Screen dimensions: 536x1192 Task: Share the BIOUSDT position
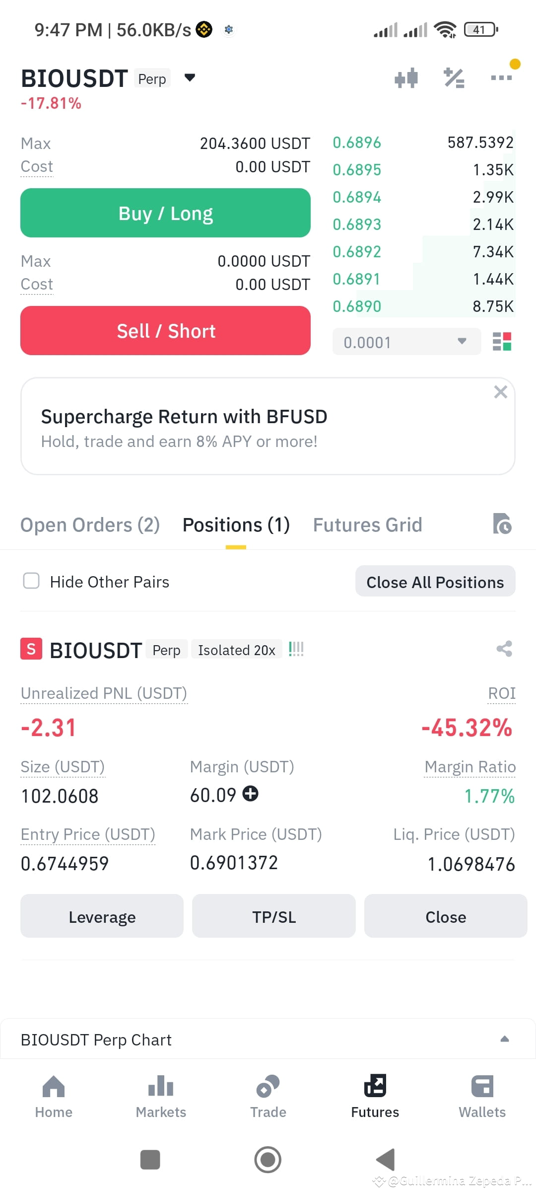pos(504,649)
